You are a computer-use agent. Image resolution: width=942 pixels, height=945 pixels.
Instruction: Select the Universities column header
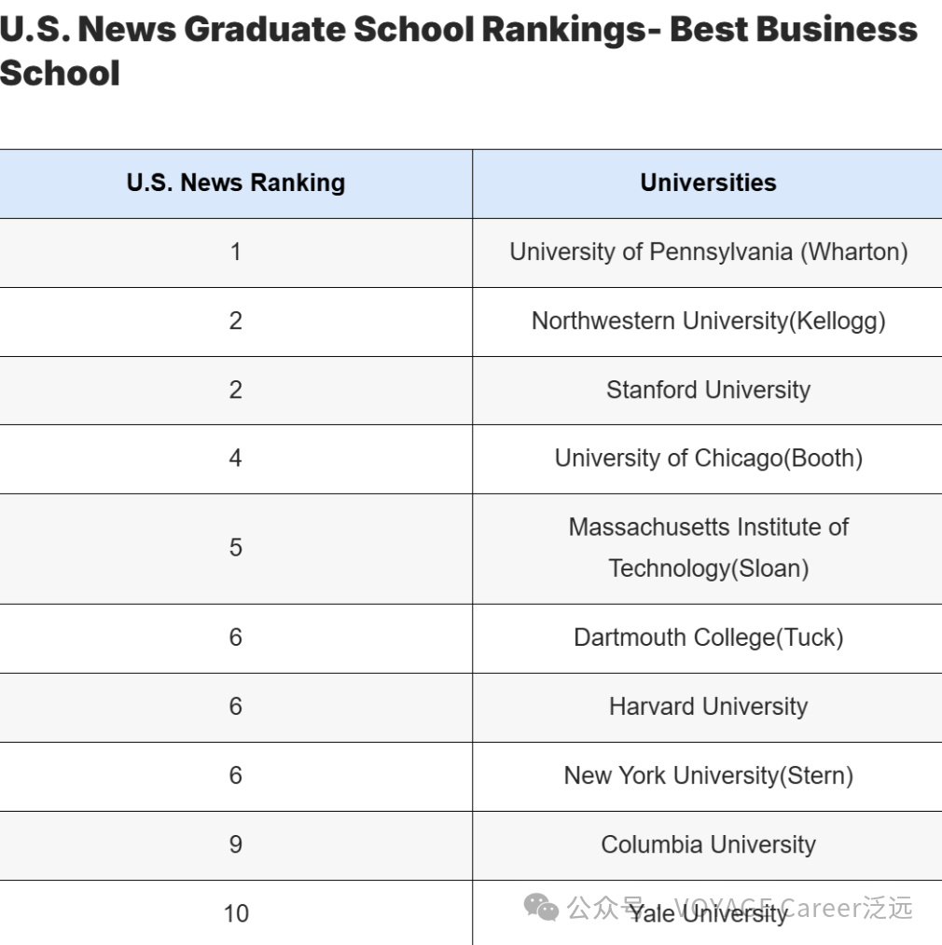coord(708,183)
